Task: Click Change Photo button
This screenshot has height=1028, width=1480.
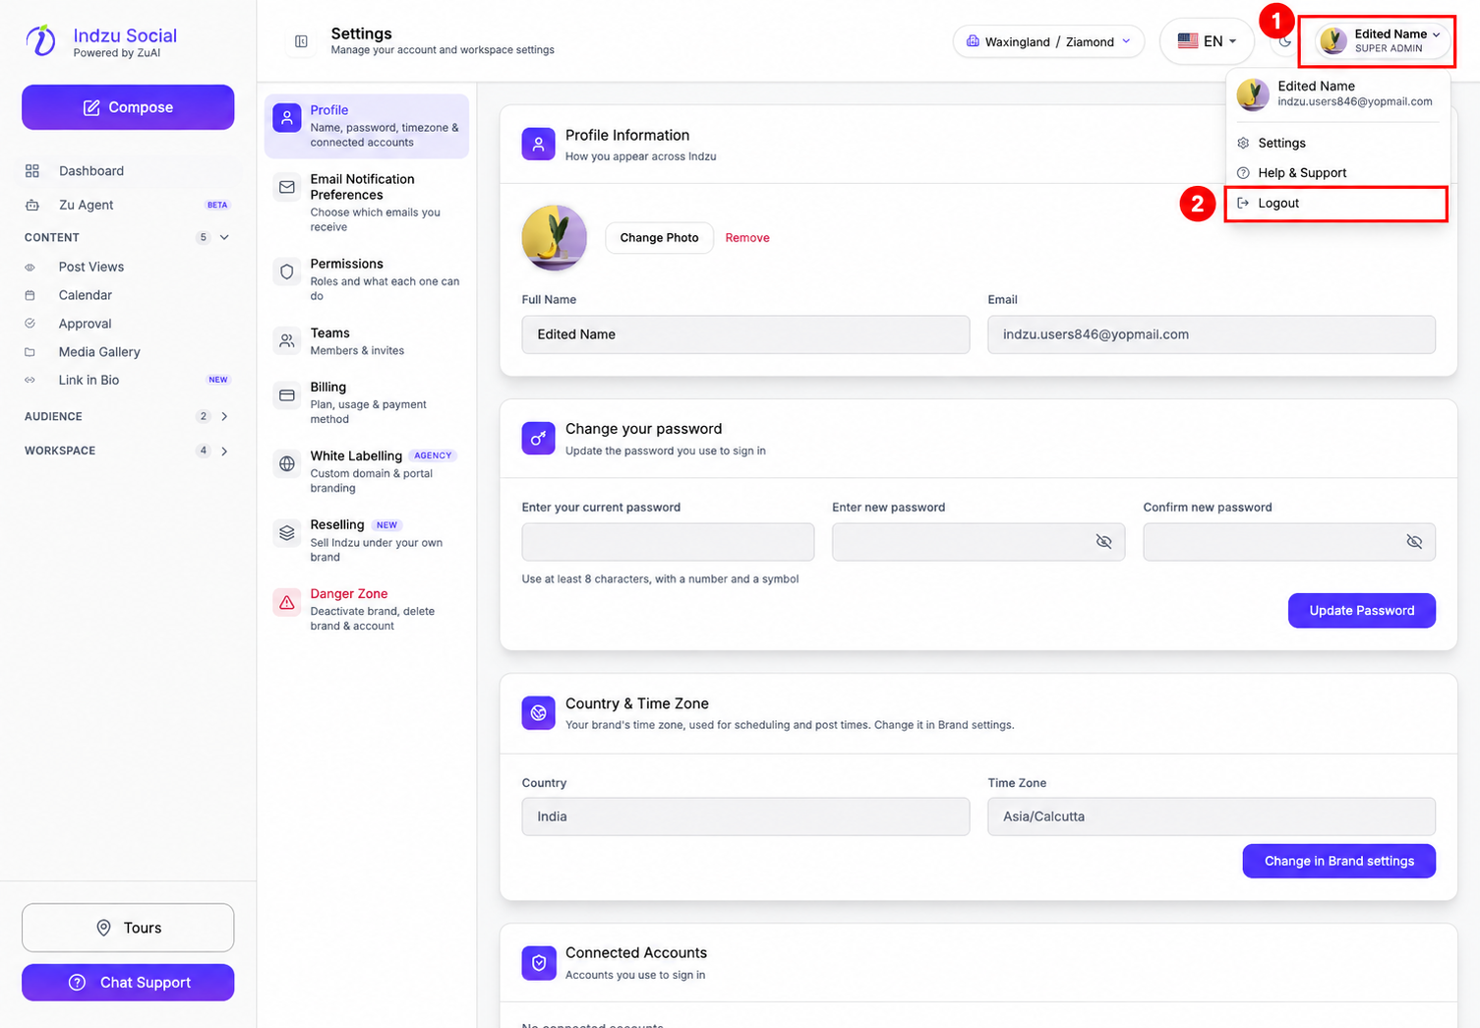Action: coord(659,237)
